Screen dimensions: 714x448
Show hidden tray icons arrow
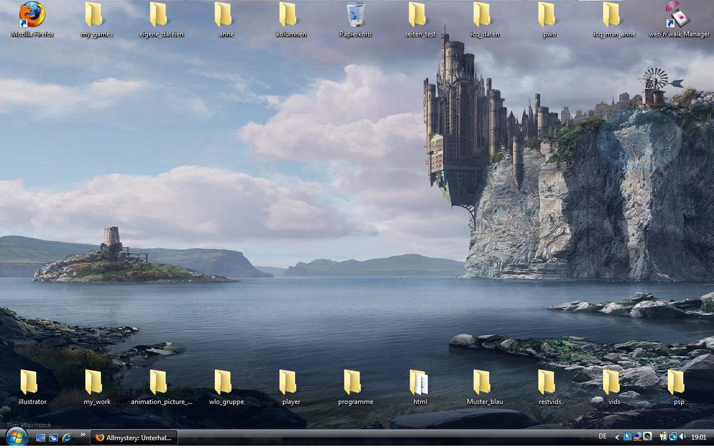click(617, 437)
